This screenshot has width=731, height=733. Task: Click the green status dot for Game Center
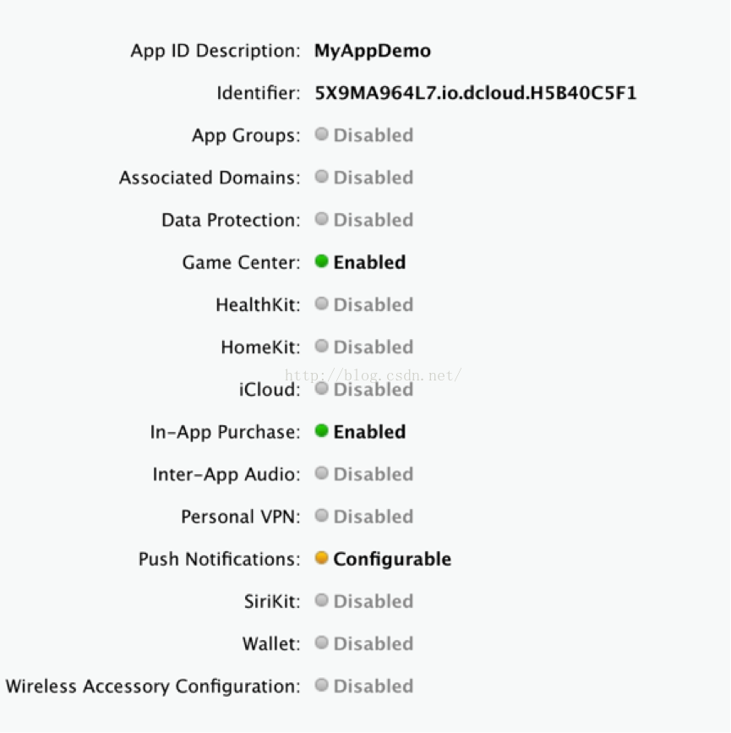point(322,261)
